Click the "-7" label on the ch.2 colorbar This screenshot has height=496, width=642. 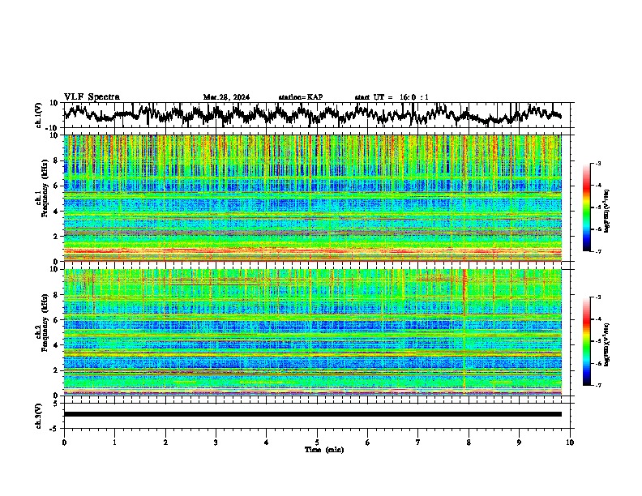pos(597,386)
